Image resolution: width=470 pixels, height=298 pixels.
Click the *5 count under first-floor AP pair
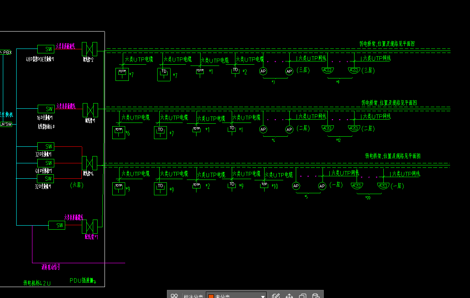306,197
